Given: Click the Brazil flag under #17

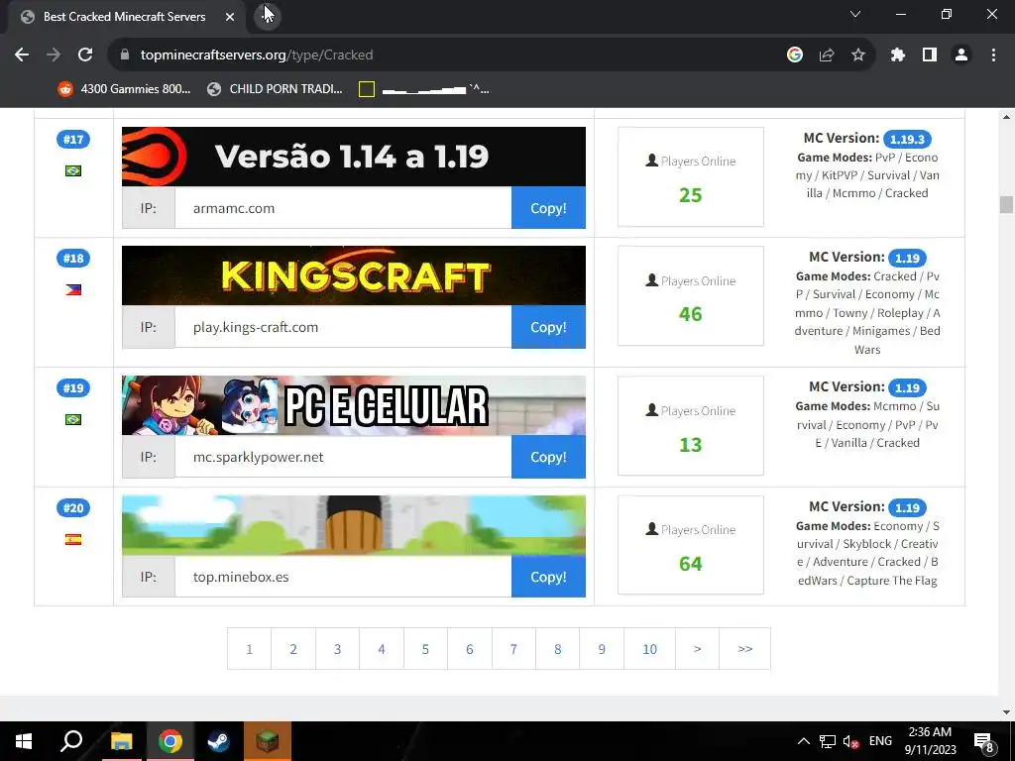Looking at the screenshot, I should [x=73, y=170].
